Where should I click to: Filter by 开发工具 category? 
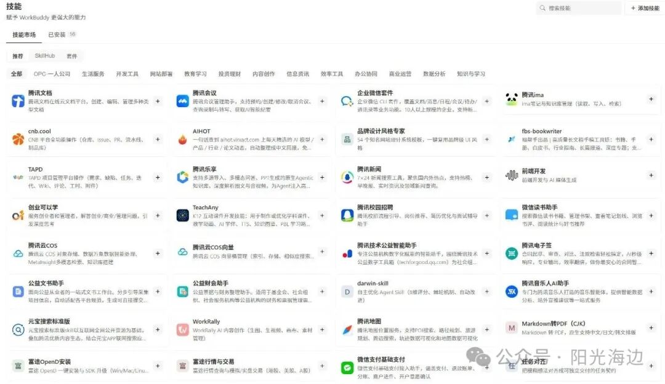(127, 74)
